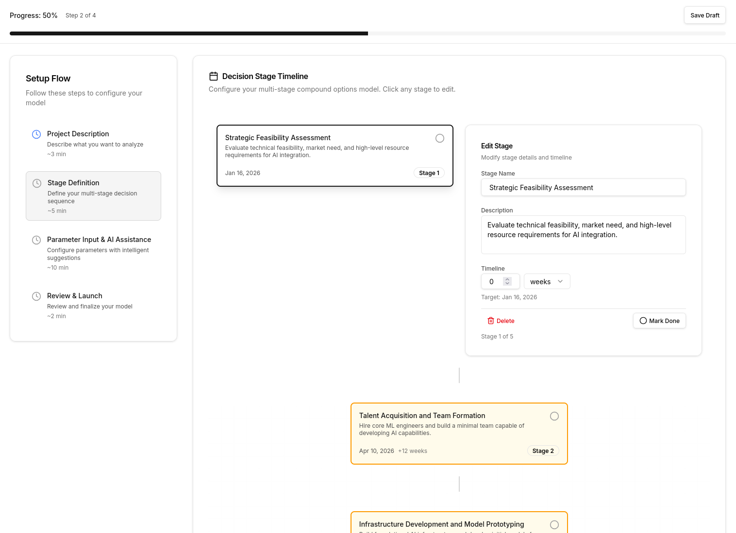Click the blue clock icon for Project Description
This screenshot has height=533, width=736.
tap(36, 134)
